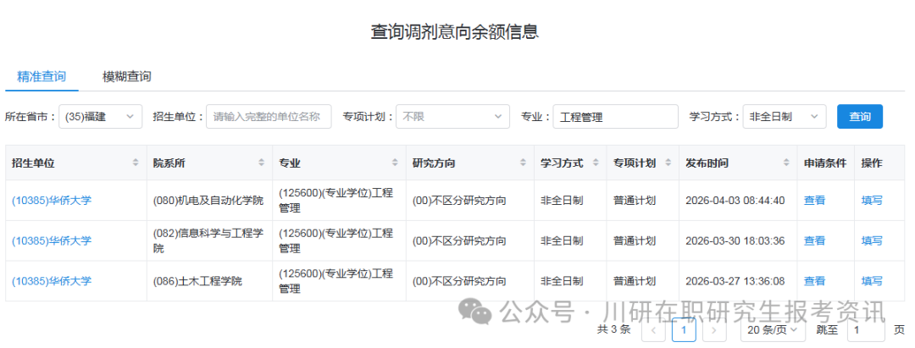Click the blue 查询 button
Image resolution: width=915 pixels, height=348 pixels.
[x=860, y=117]
